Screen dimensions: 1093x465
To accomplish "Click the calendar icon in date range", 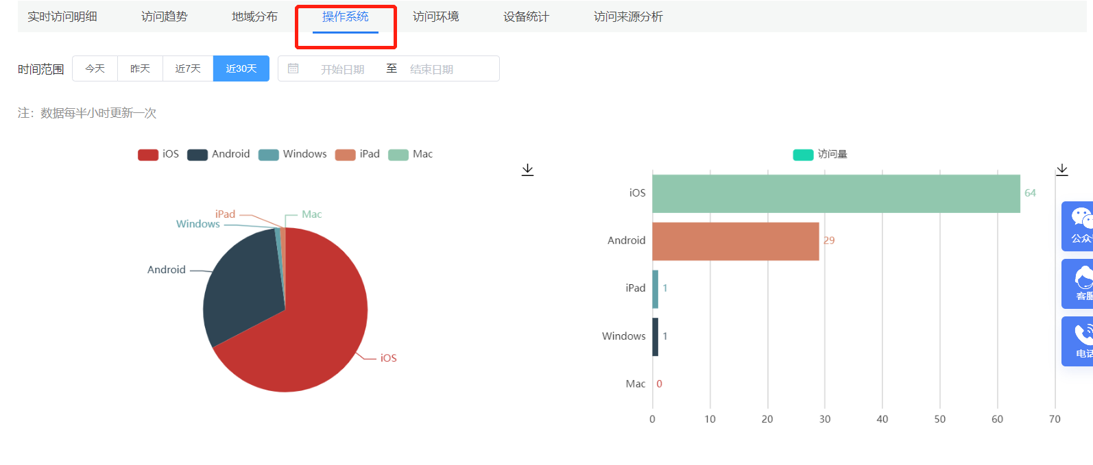I will click(293, 68).
